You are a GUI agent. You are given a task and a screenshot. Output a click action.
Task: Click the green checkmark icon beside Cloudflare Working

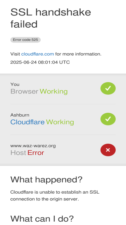coord(108,119)
